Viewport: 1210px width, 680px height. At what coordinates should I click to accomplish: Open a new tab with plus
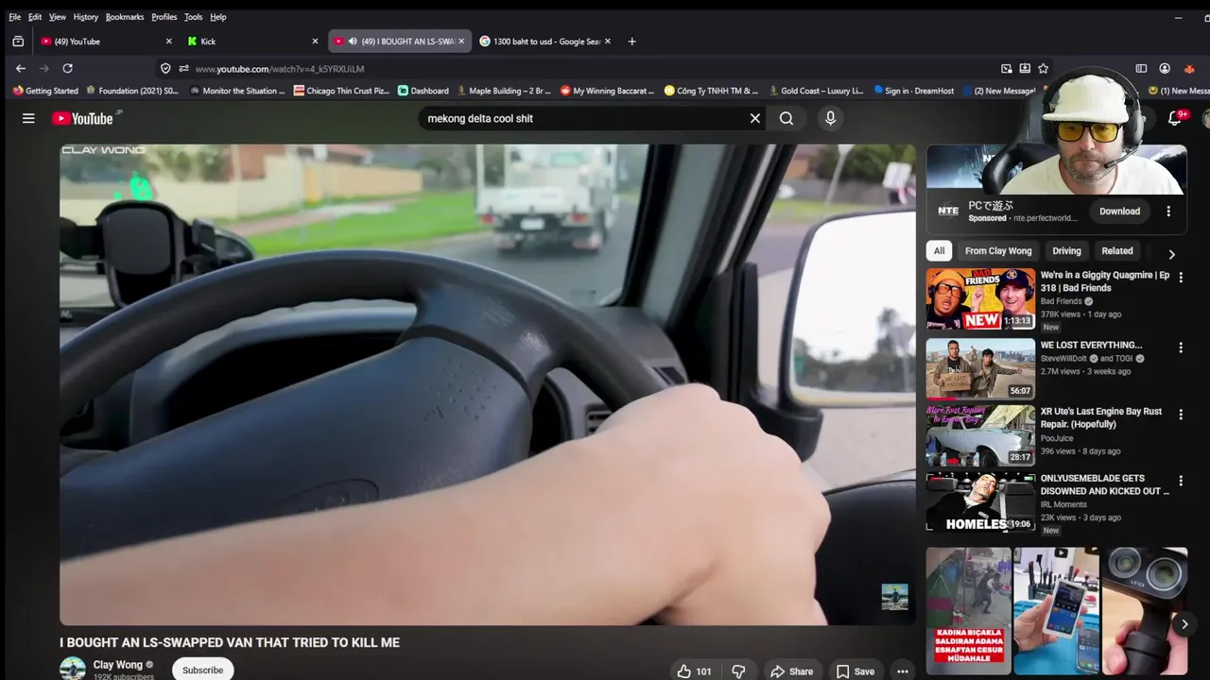click(631, 42)
